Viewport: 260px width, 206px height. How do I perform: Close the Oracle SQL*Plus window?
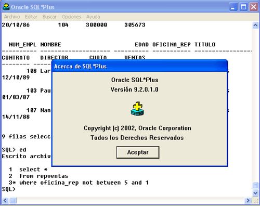pyautogui.click(x=254, y=7)
